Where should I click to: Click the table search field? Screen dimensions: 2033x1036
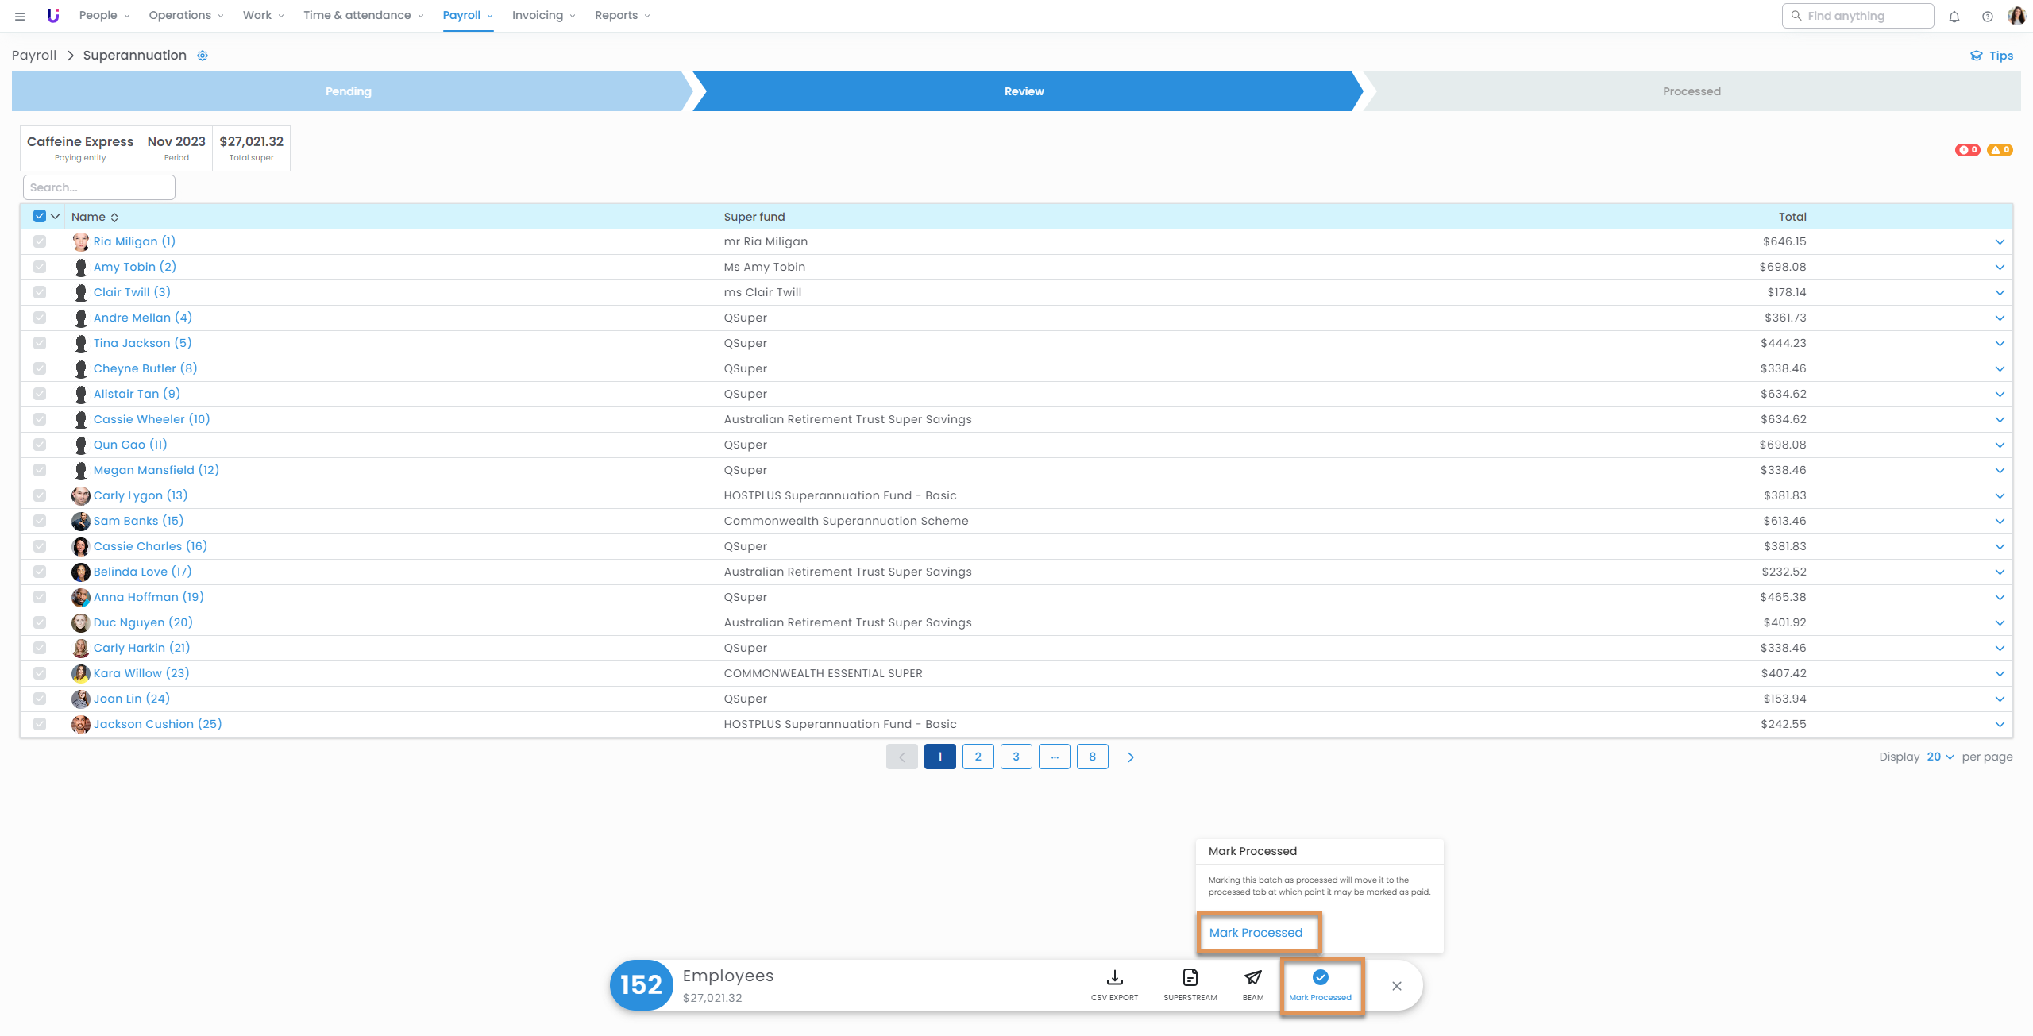98,187
